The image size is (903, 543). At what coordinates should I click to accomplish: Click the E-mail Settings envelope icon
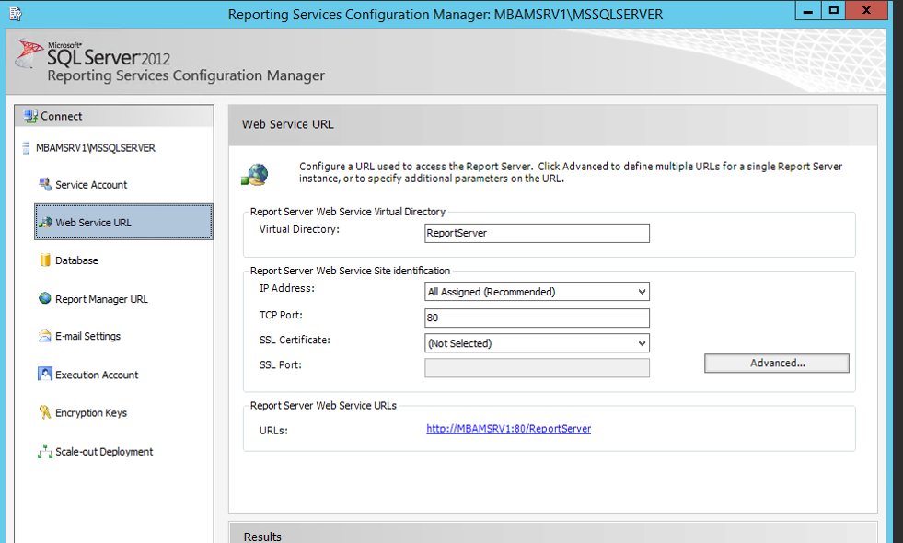(x=45, y=336)
